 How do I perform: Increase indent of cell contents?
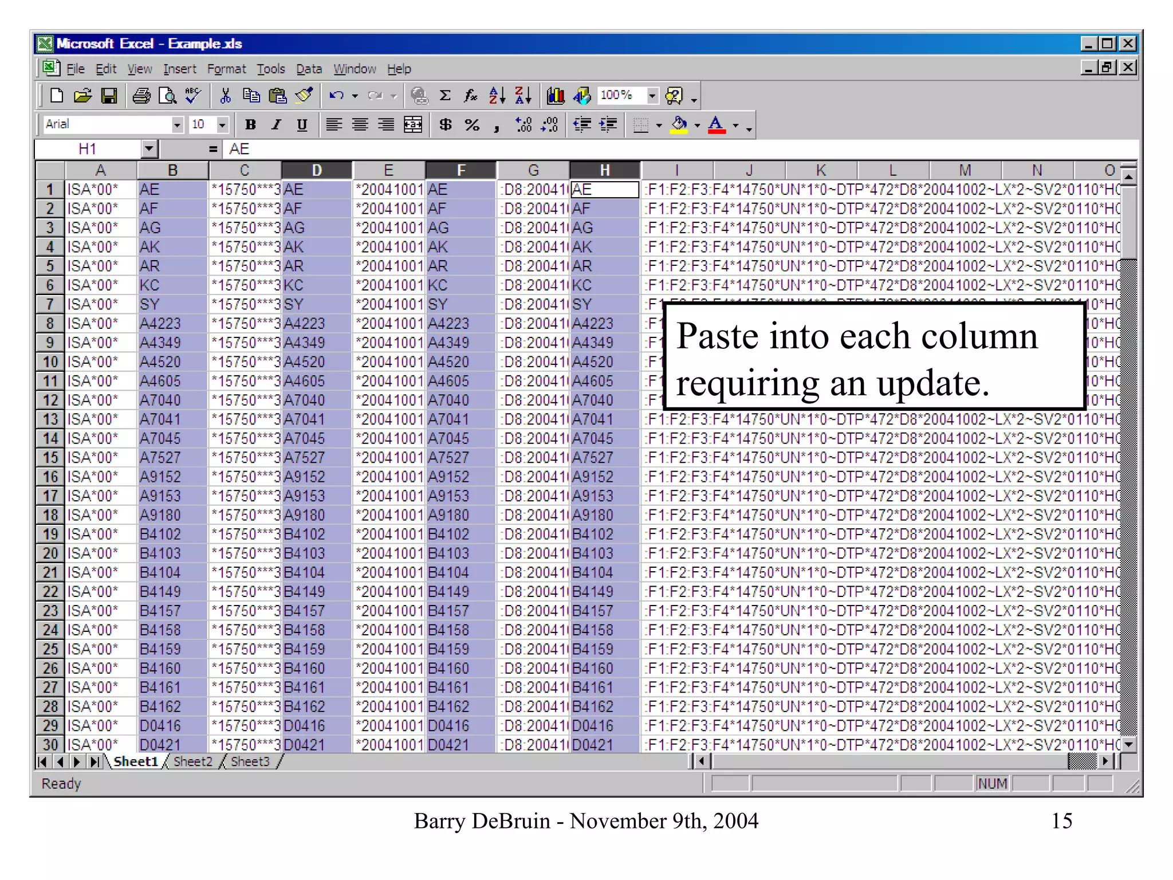608,124
